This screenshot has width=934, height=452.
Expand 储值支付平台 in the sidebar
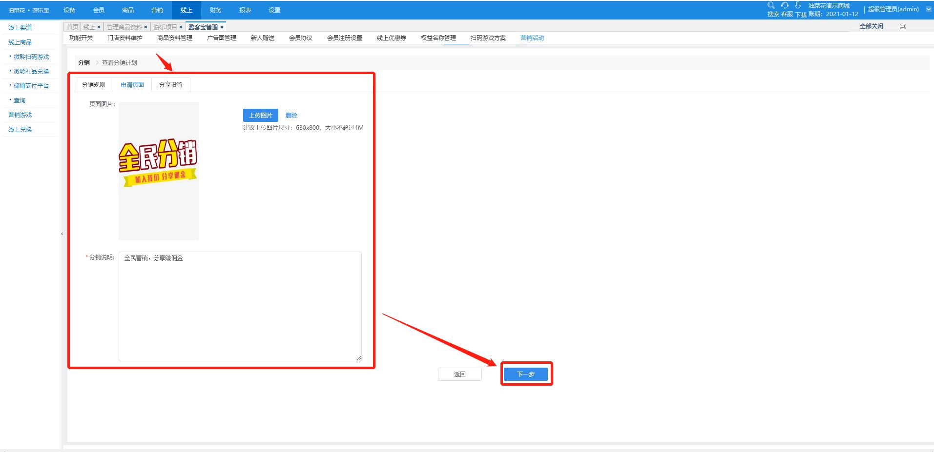[31, 86]
